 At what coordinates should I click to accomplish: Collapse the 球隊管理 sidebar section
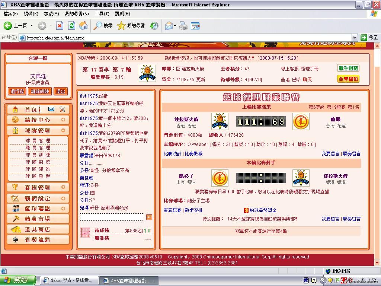pyautogui.click(x=63, y=130)
